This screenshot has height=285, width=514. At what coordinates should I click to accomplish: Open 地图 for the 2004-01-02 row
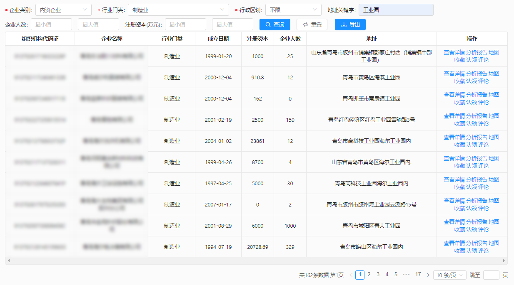[494, 137]
